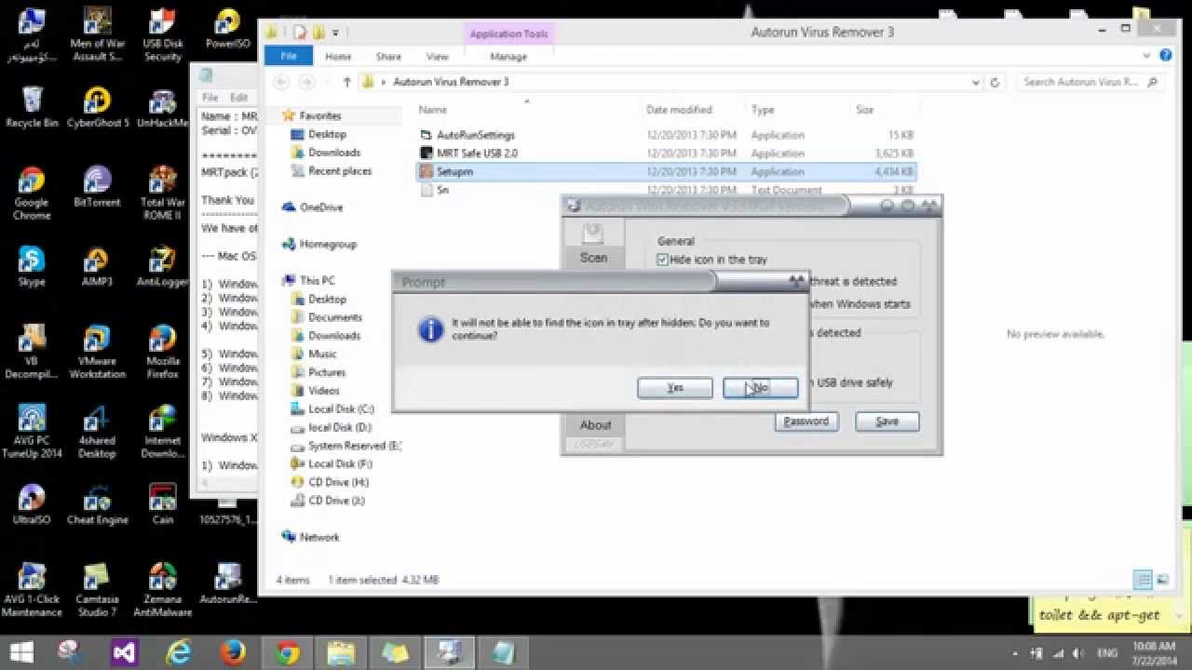
Task: Switch to the Share ribbon tab
Action: coord(388,57)
